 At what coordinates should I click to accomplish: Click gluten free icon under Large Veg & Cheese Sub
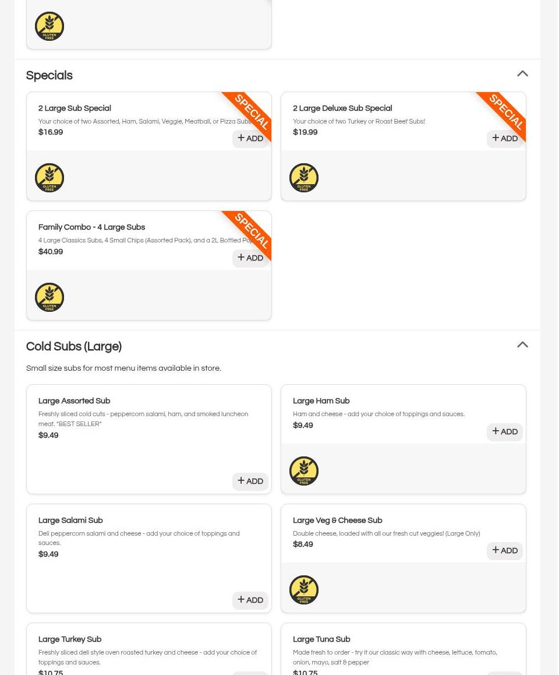click(x=304, y=590)
